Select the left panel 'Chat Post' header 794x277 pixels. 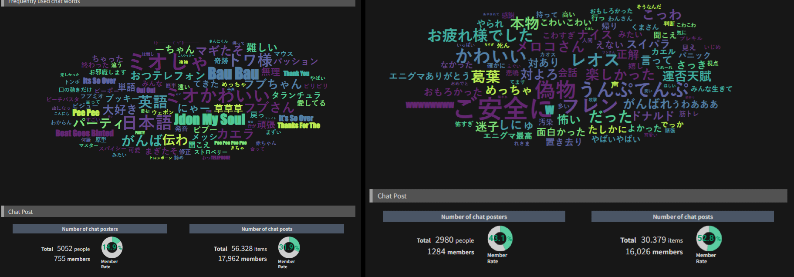click(178, 211)
